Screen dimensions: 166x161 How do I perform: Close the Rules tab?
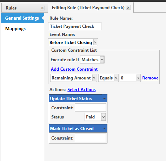click(42, 8)
